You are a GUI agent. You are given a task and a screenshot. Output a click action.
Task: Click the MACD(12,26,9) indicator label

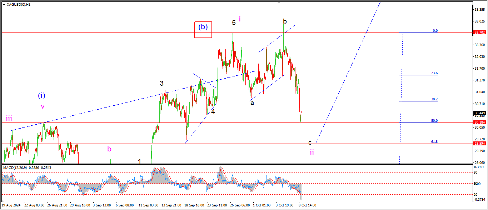click(18, 167)
